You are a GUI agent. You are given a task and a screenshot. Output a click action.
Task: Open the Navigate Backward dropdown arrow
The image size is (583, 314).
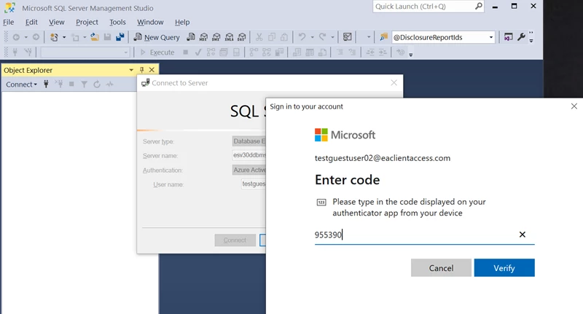click(x=26, y=37)
